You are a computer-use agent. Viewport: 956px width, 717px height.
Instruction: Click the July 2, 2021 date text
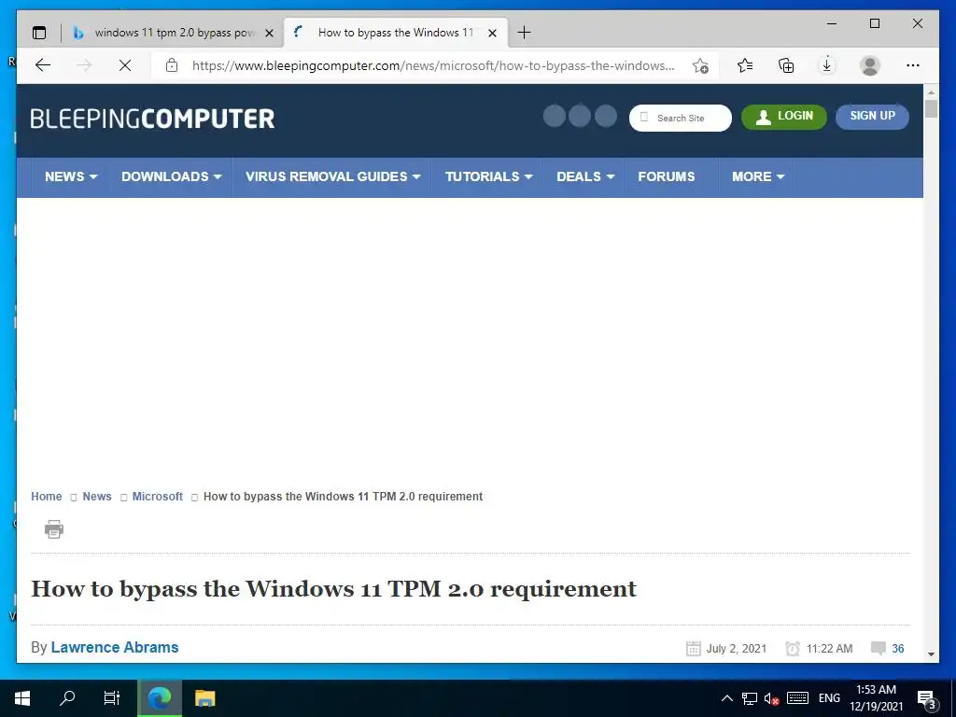click(x=736, y=649)
